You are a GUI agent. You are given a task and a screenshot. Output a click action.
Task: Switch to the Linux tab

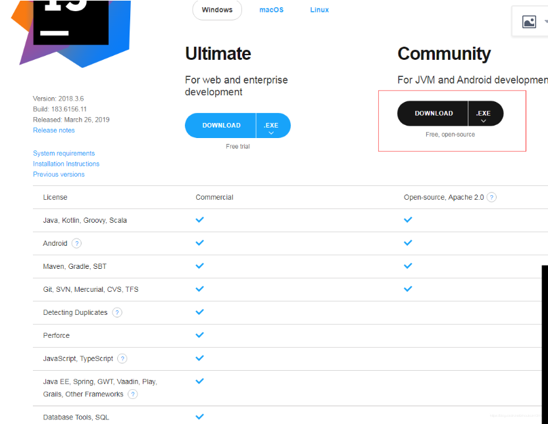pyautogui.click(x=320, y=10)
